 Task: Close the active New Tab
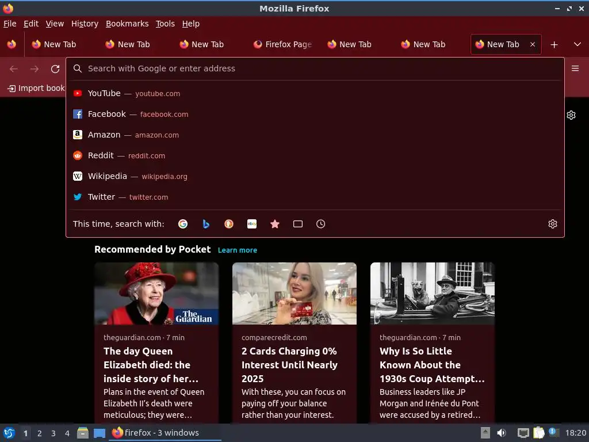point(533,44)
